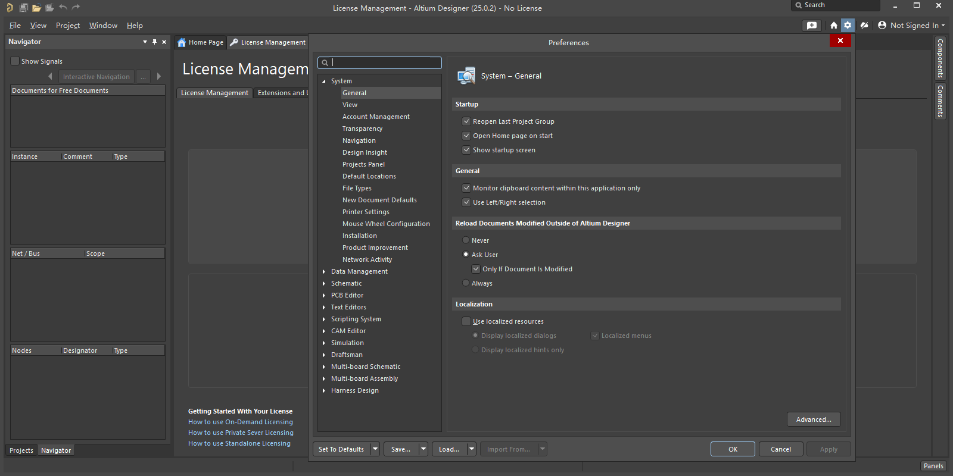Open How to use Standalone Licensing link
The image size is (953, 476).
click(239, 443)
